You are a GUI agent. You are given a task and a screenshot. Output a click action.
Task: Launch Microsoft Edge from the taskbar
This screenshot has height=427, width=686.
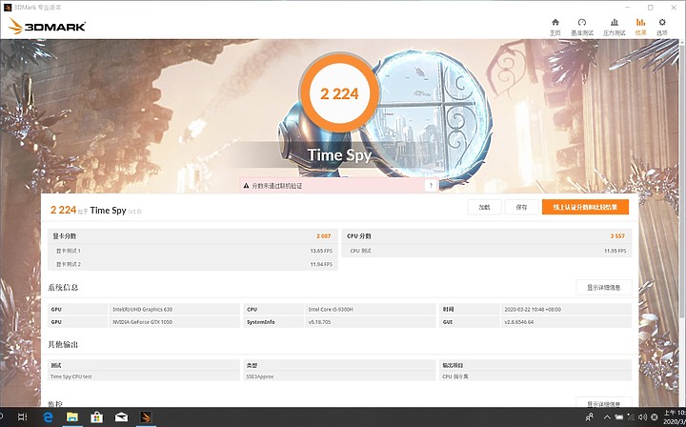[48, 417]
